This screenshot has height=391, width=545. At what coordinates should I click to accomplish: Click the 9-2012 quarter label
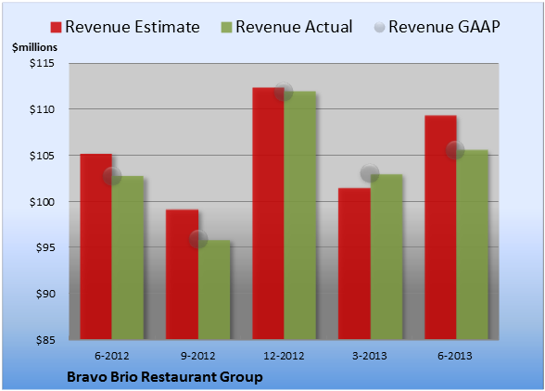198,356
